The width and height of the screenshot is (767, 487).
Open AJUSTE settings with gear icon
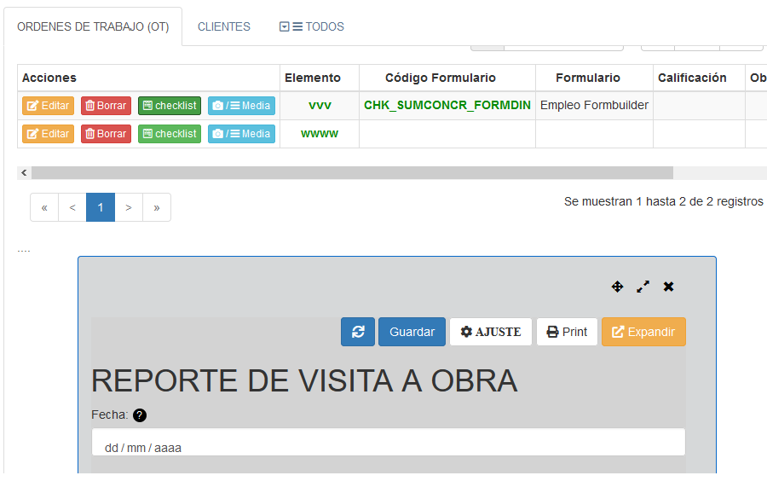click(x=491, y=332)
